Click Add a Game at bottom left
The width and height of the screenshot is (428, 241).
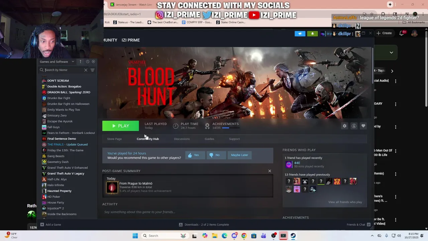coord(50,225)
